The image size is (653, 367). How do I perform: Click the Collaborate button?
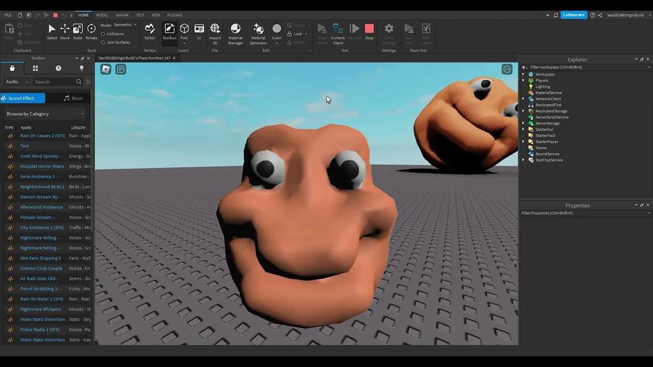573,15
